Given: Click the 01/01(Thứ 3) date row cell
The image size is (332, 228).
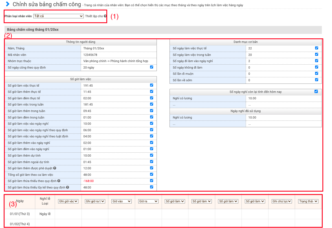Looking at the screenshot, I should tap(20, 214).
